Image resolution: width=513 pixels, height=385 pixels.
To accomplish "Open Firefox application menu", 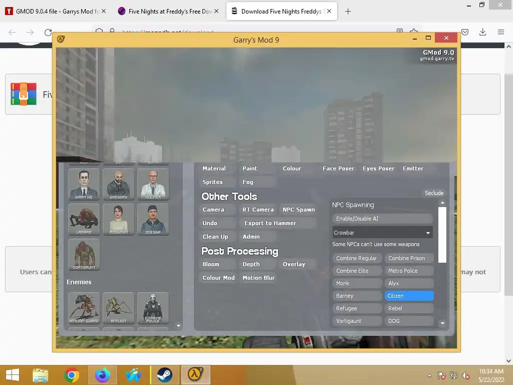I will pos(500,32).
